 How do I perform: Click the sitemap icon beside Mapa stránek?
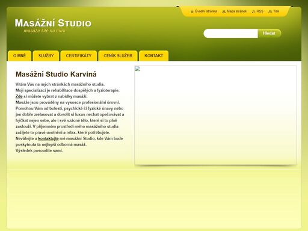coord(224,11)
